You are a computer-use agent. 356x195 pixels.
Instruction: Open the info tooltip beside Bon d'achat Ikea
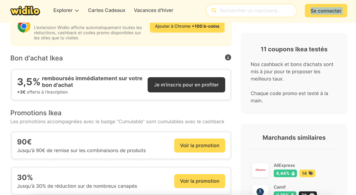coord(228,58)
